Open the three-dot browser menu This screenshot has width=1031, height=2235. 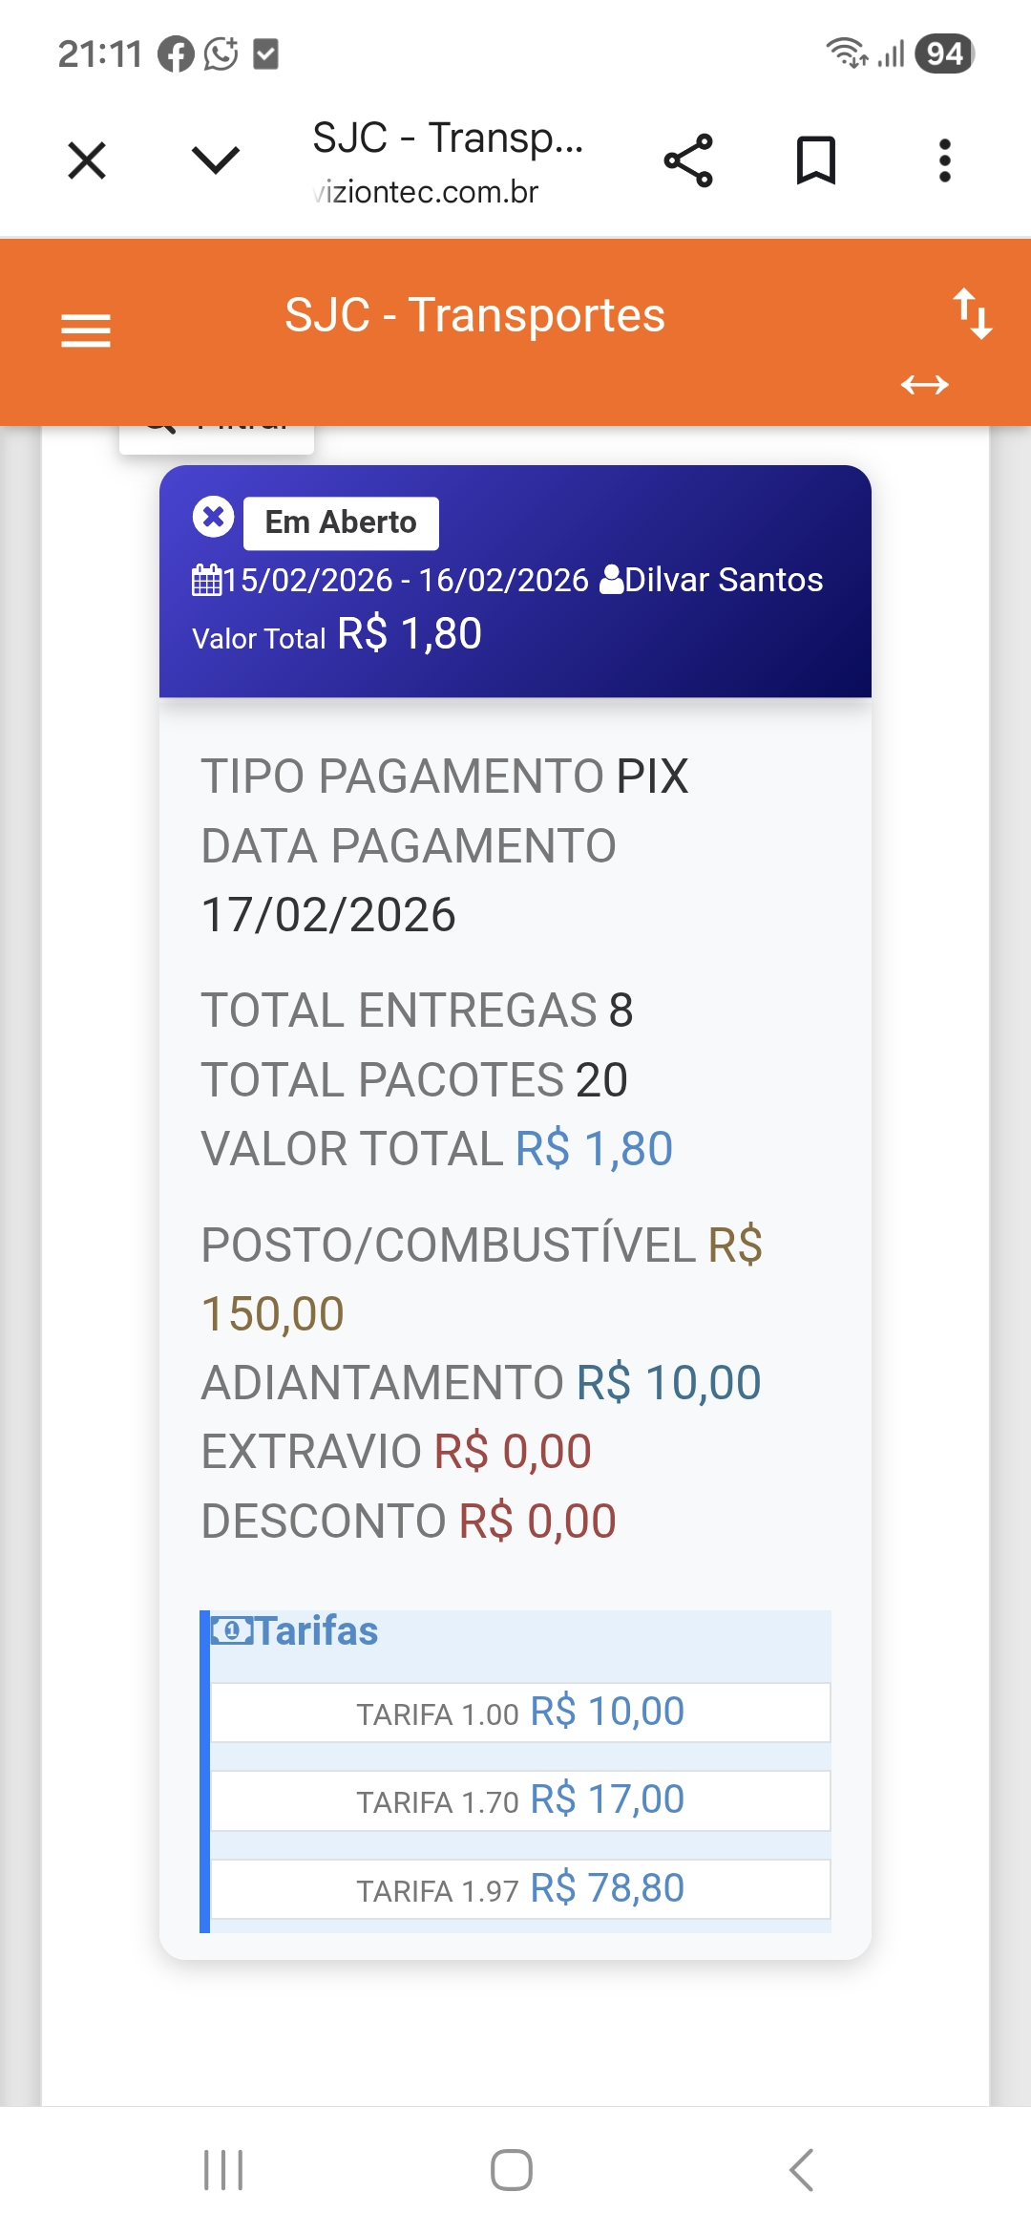pos(944,160)
